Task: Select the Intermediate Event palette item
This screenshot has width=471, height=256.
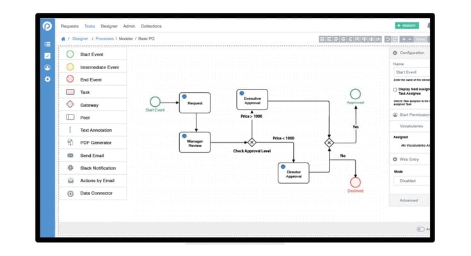Action: tap(93, 67)
